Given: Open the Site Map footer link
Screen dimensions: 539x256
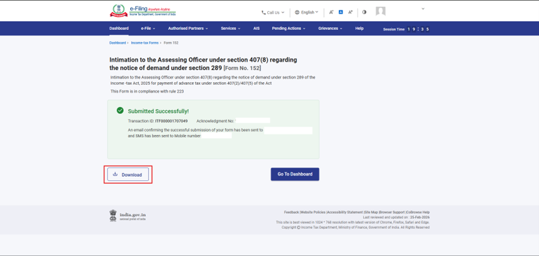Looking at the screenshot, I should point(371,212).
